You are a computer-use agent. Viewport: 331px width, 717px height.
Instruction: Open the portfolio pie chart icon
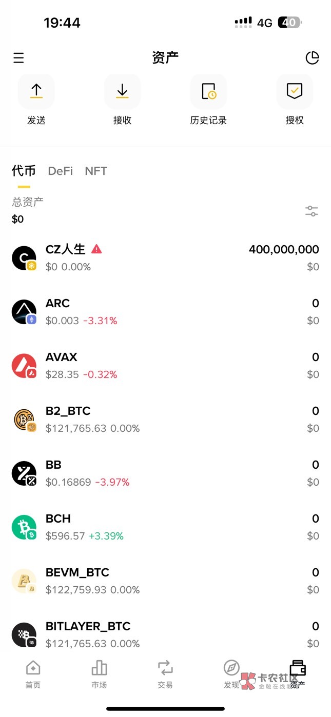[x=312, y=58]
